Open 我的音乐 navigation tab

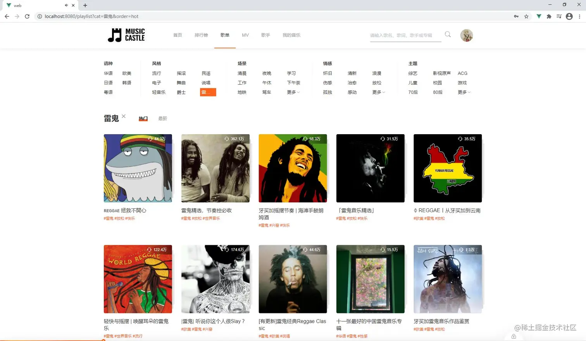(x=291, y=35)
